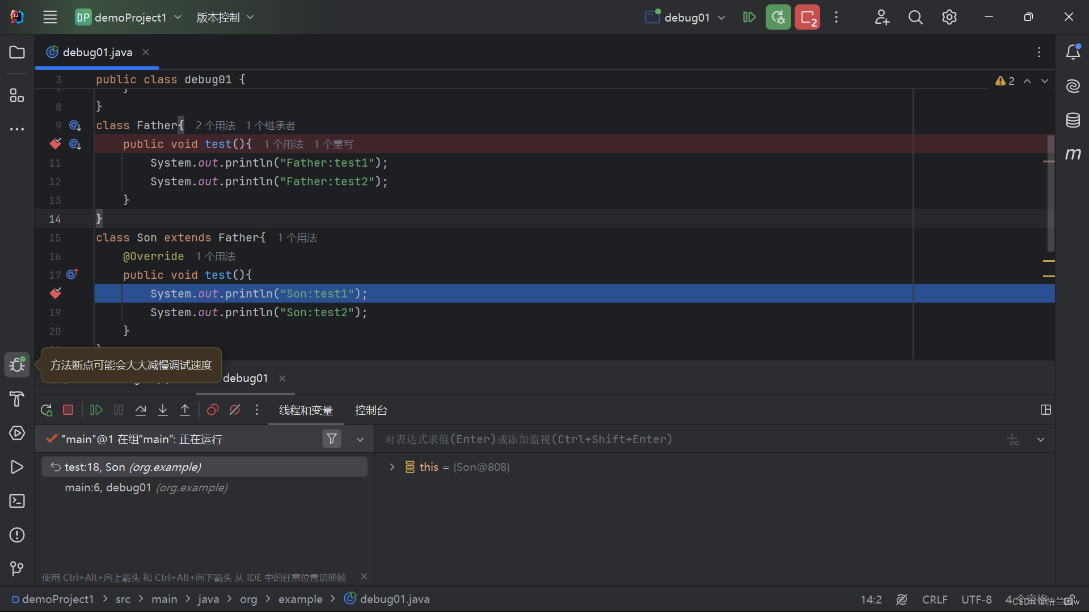Open the Project tool window

(x=17, y=52)
